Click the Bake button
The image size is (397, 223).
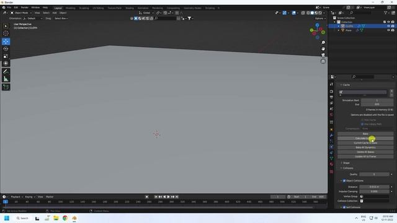[365, 134]
